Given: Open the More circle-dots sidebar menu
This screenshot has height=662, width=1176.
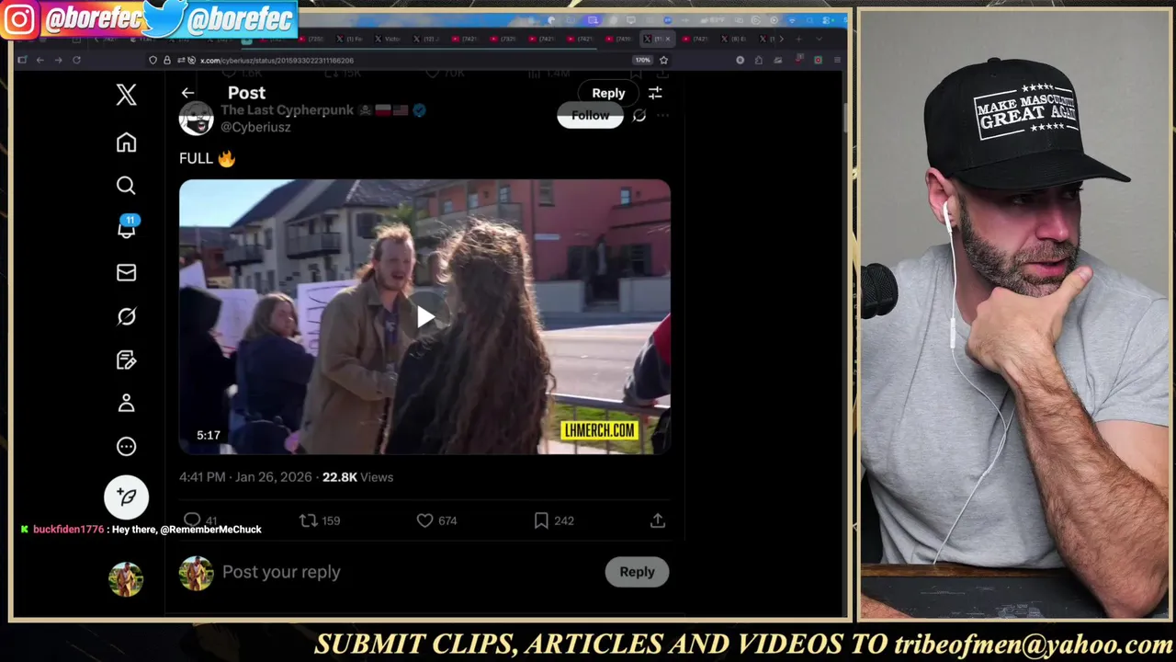Looking at the screenshot, I should [x=127, y=447].
